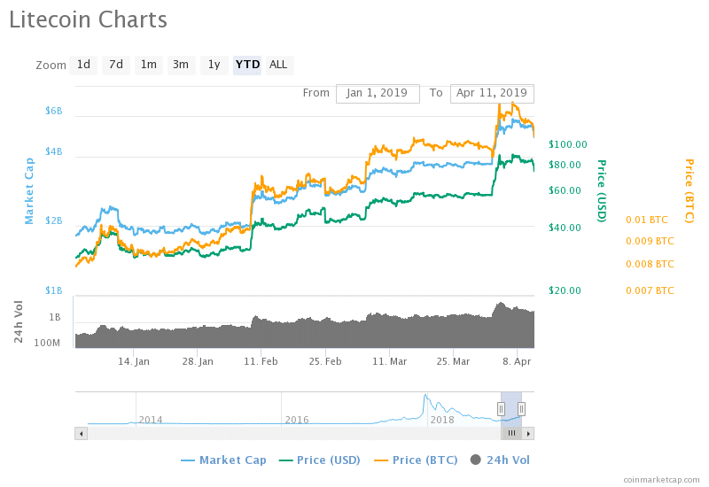
Task: Choose the 1y zoom option
Action: pos(214,65)
